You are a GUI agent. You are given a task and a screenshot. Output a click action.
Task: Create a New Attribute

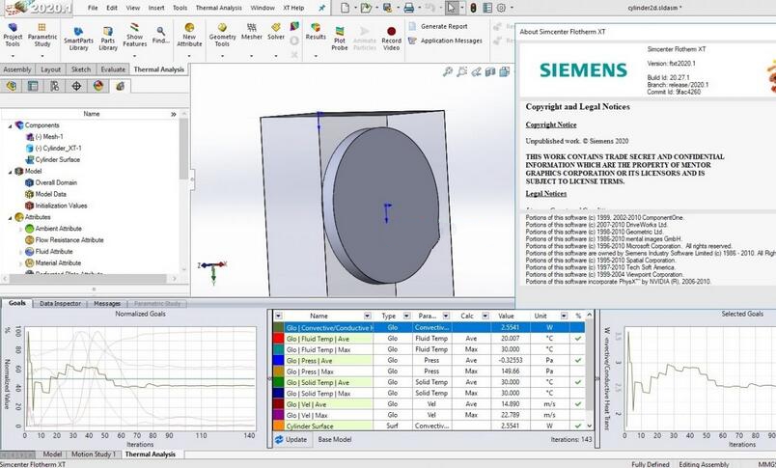point(189,35)
